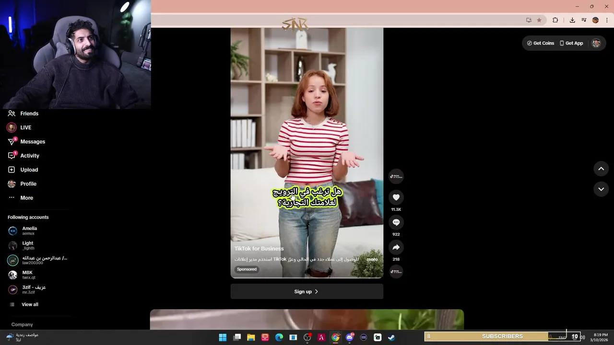This screenshot has height=345, width=614.
Task: Open the 3zif mr.3zif account
Action: 27,289
